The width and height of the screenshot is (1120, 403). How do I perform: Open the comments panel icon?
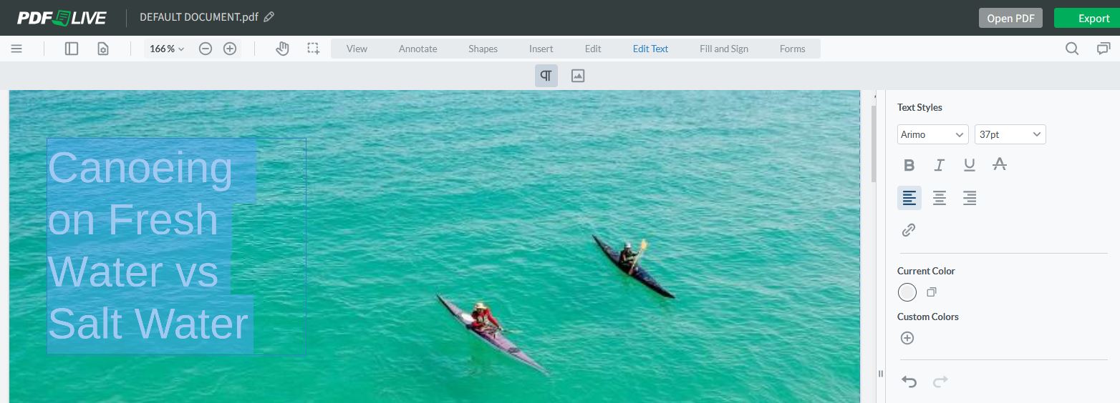pyautogui.click(x=1103, y=49)
